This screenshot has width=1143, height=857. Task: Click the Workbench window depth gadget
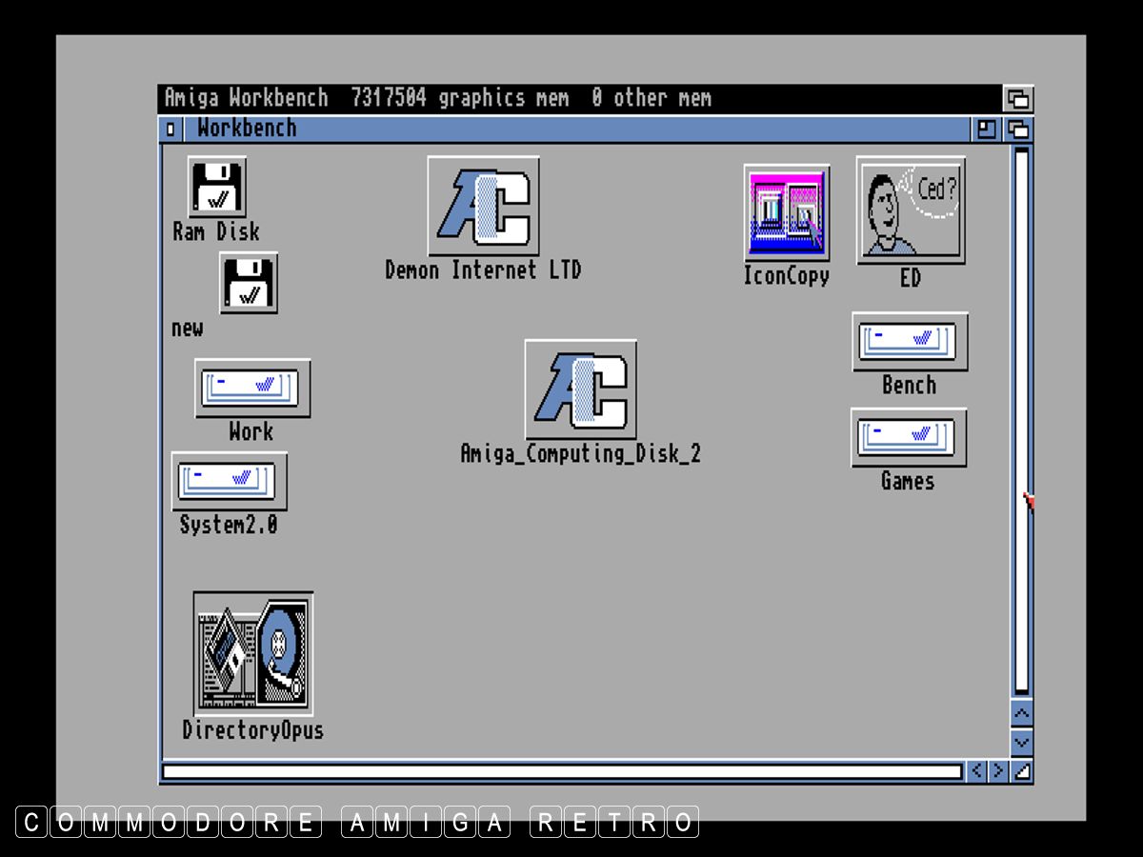coord(1018,130)
